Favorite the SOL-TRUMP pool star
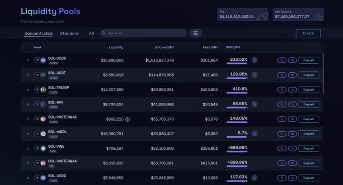The image size is (343, 185). coord(28,90)
